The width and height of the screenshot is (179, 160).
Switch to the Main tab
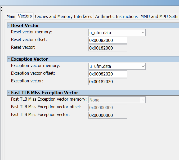tap(11, 16)
